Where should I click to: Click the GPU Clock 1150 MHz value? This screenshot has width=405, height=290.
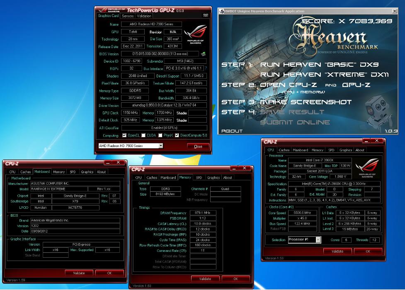(130, 113)
